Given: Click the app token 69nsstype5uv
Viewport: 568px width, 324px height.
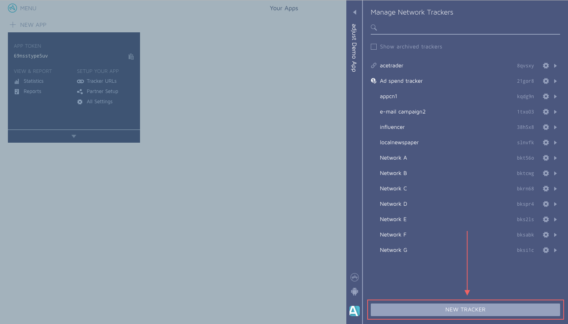Looking at the screenshot, I should click(x=31, y=56).
